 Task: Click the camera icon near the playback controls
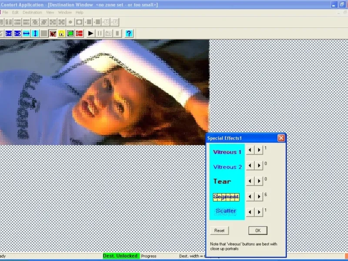point(109,33)
